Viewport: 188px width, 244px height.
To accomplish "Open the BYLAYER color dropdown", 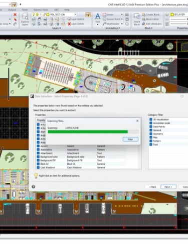I will click(178, 14).
